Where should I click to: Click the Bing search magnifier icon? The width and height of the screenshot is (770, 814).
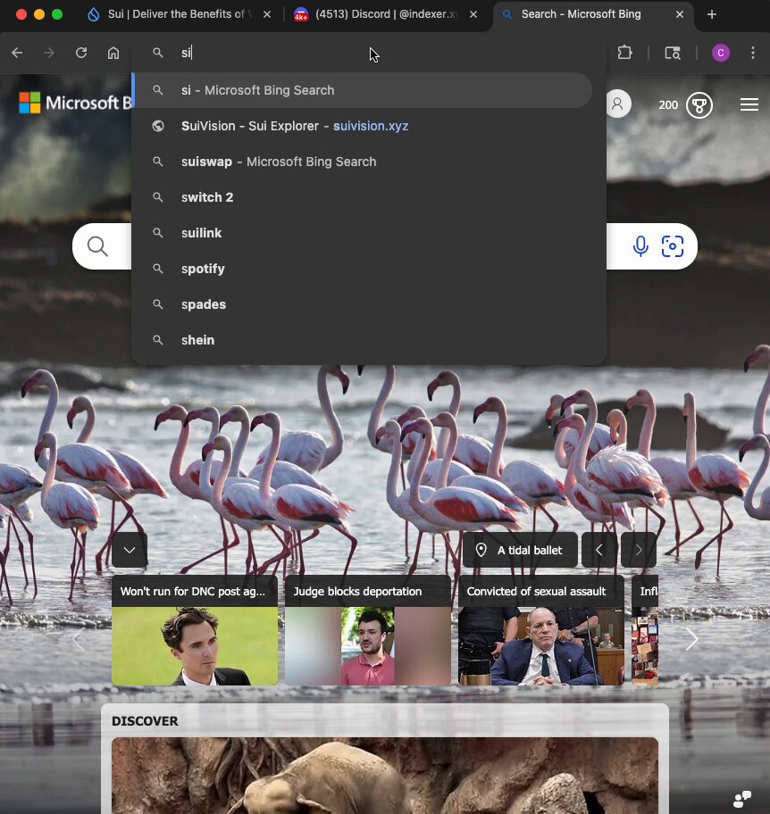click(x=97, y=246)
